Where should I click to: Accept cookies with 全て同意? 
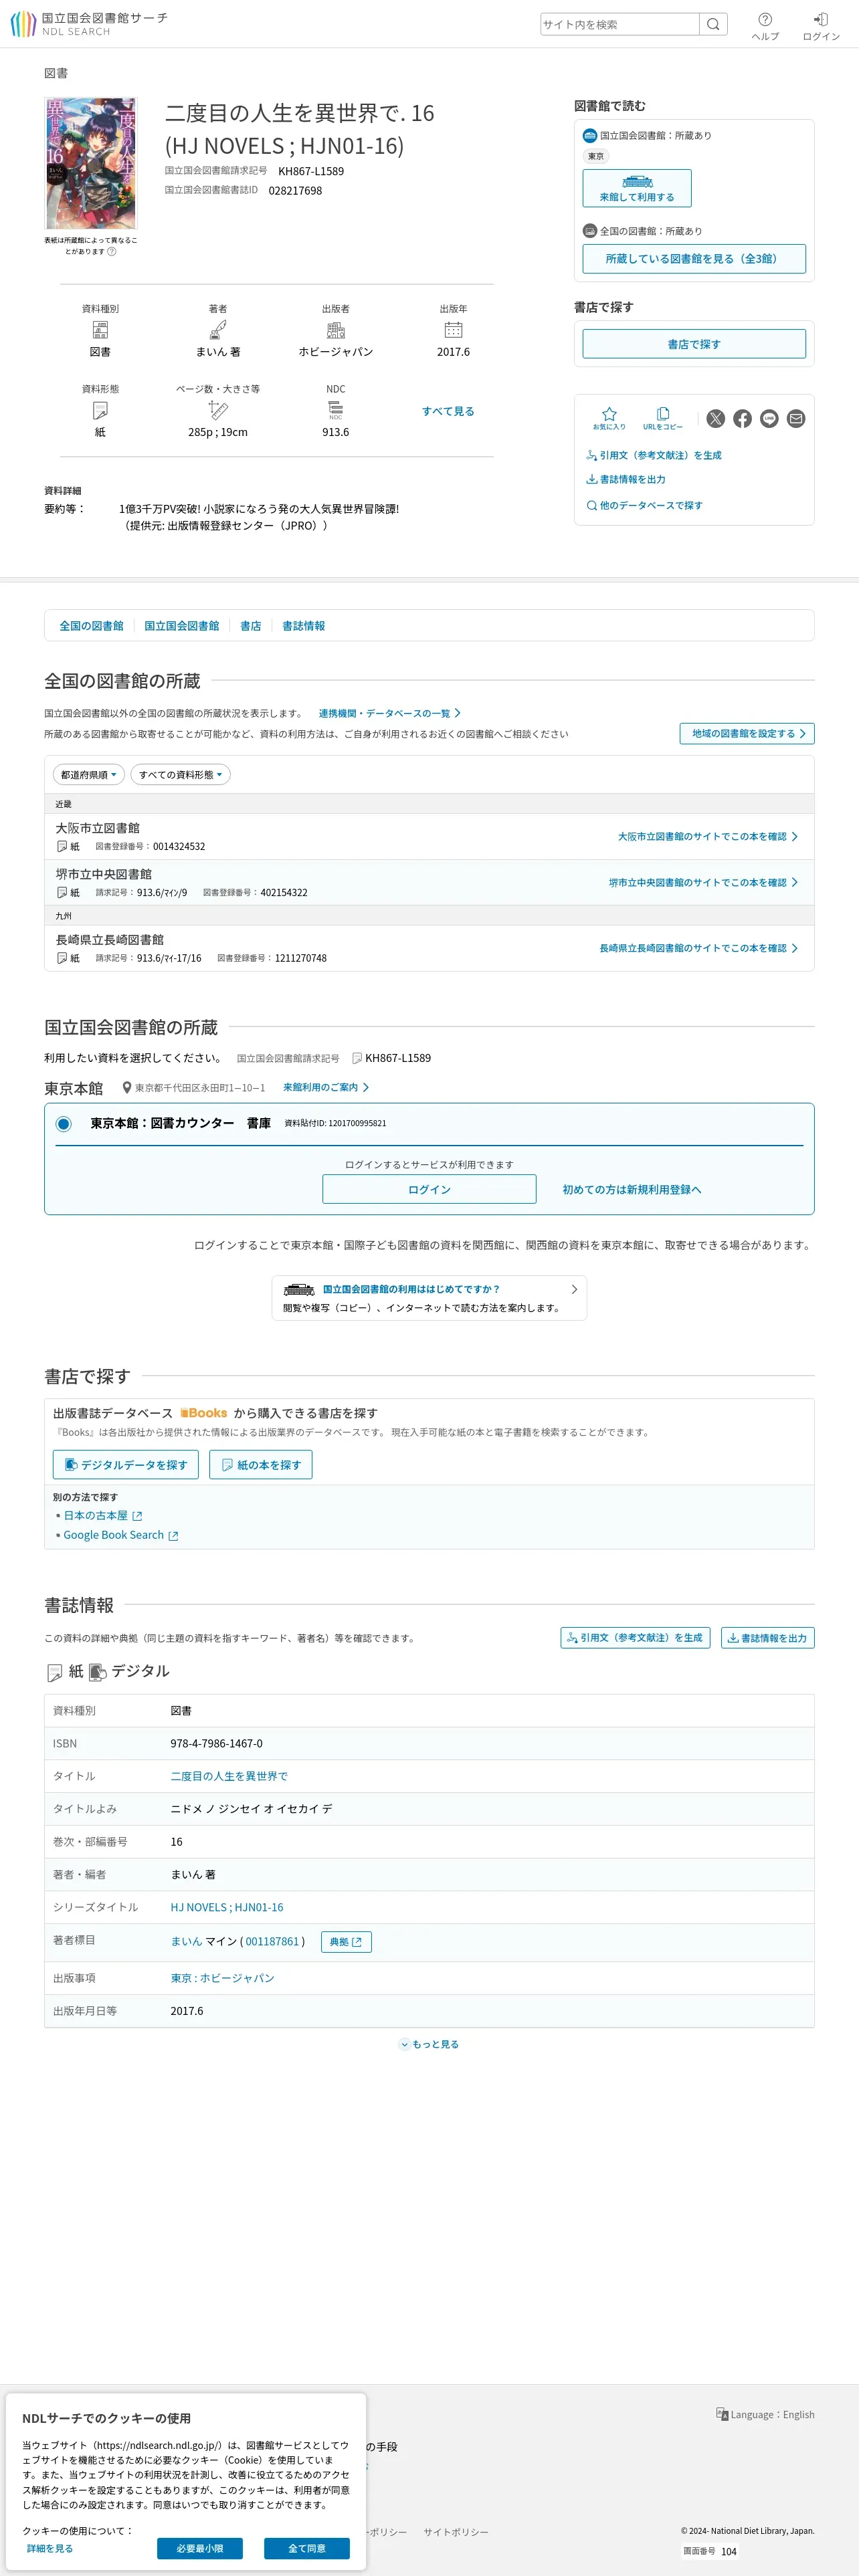(307, 2549)
